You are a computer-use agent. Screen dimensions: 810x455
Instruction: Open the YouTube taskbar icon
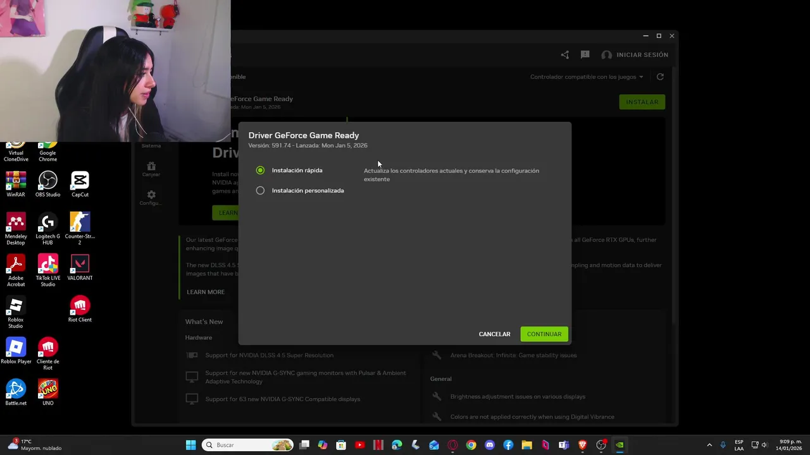pyautogui.click(x=359, y=445)
